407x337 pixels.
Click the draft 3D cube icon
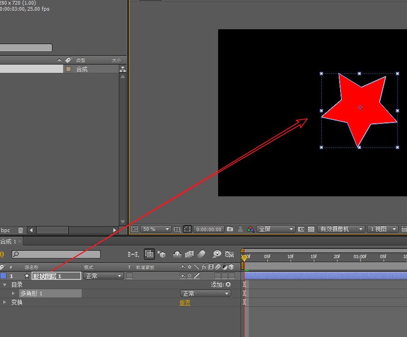pyautogui.click(x=161, y=253)
